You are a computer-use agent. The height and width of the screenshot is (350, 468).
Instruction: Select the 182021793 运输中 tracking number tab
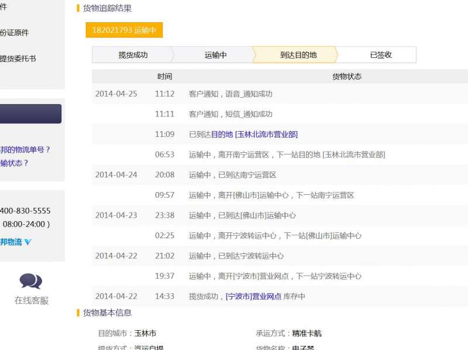[124, 30]
